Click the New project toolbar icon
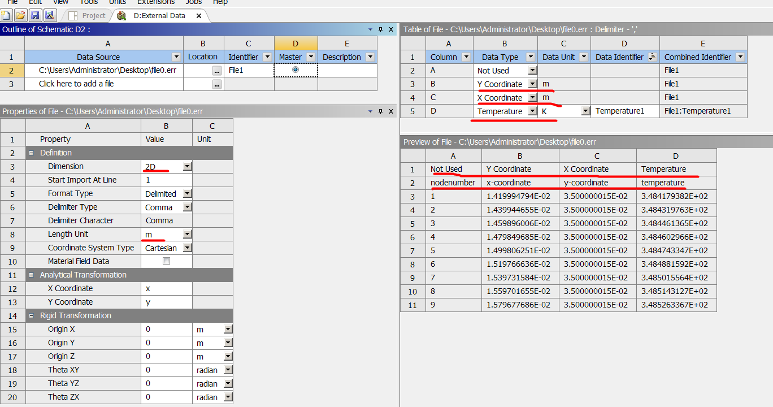Viewport: 773px width, 407px height. (x=7, y=15)
